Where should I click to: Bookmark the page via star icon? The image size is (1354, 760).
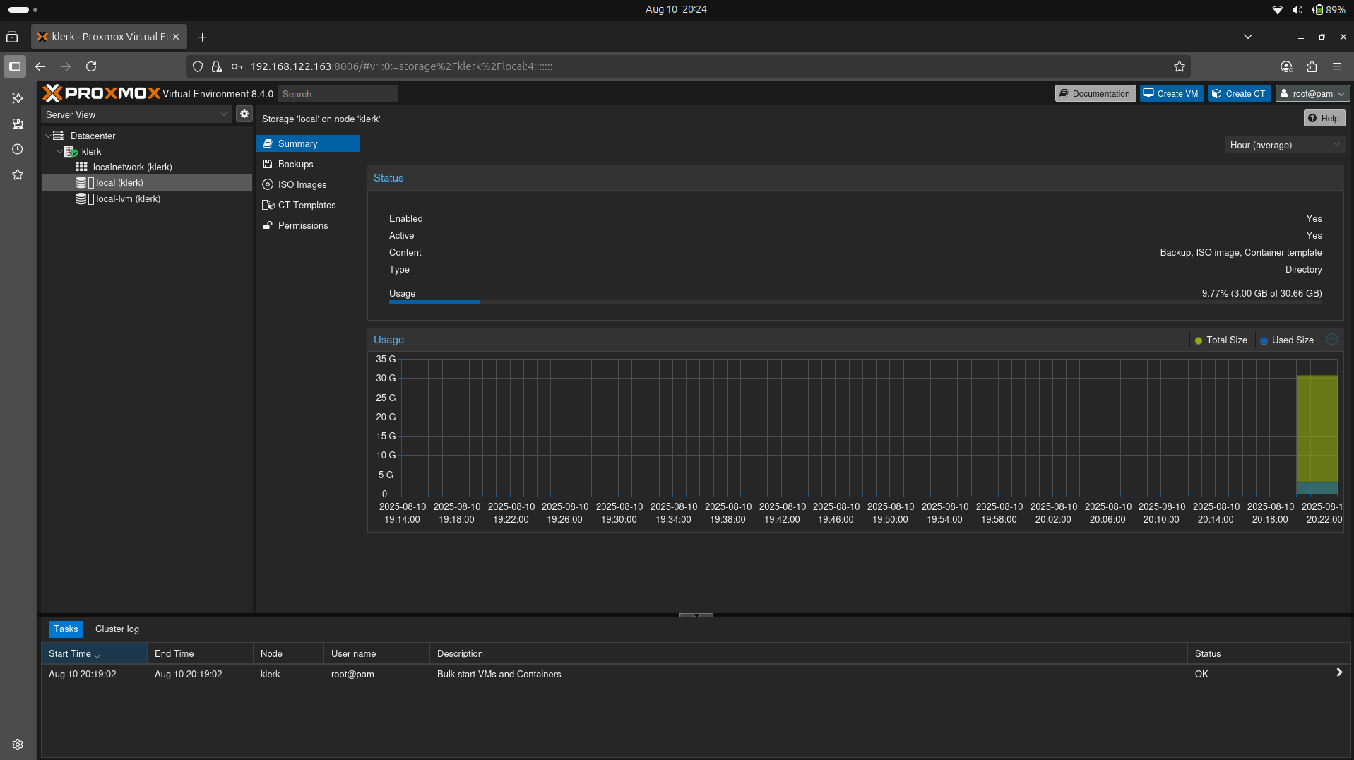[1179, 66]
